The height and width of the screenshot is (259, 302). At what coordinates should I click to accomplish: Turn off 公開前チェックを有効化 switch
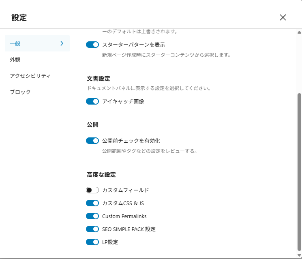point(92,141)
